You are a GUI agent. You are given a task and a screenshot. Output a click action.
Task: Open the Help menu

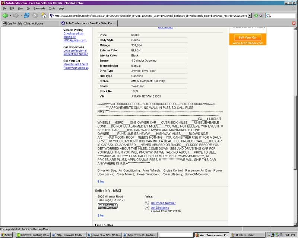point(61,8)
